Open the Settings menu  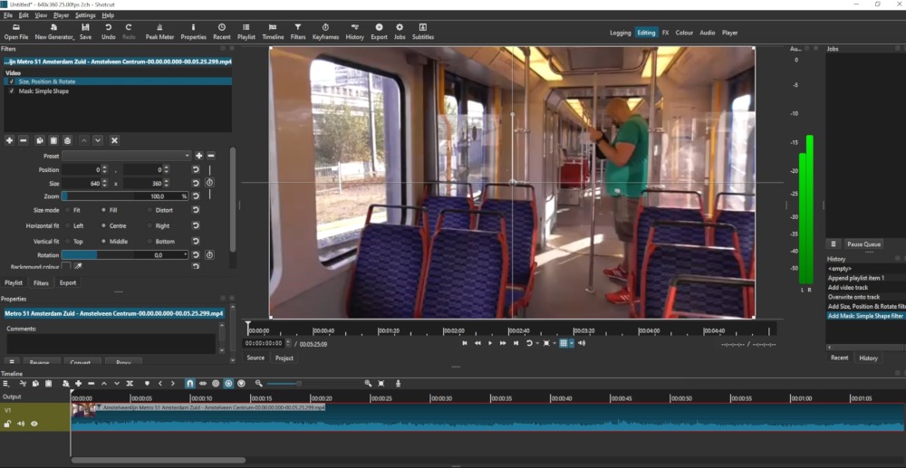(x=85, y=15)
